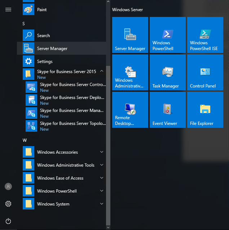Open Search from the app list
This screenshot has height=230, width=229.
click(x=61, y=35)
